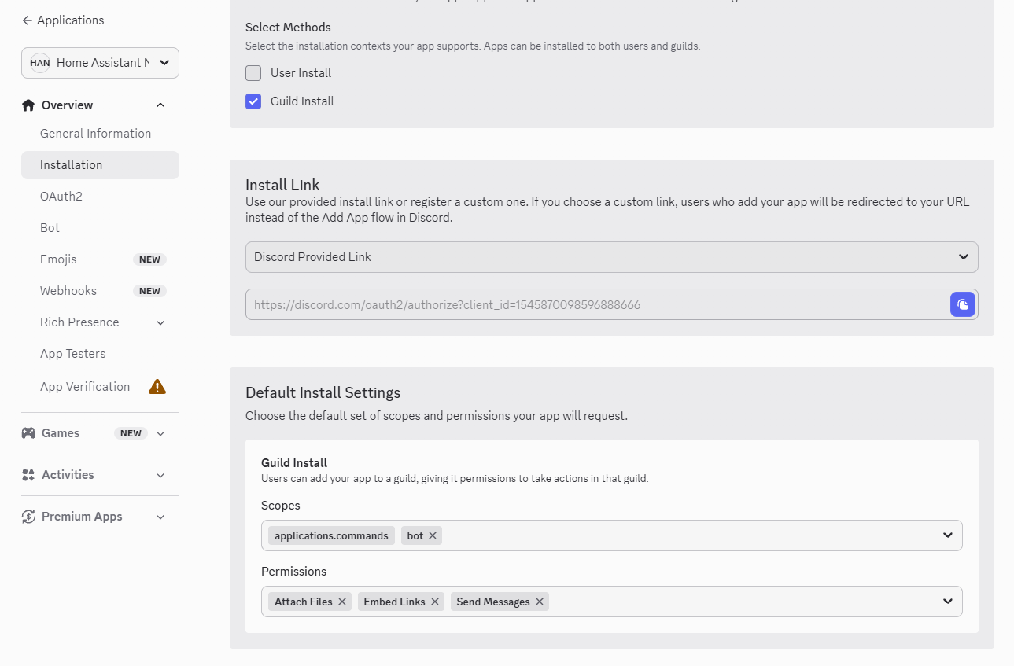The height and width of the screenshot is (666, 1014).
Task: Open the App Testers page
Action: pos(73,354)
